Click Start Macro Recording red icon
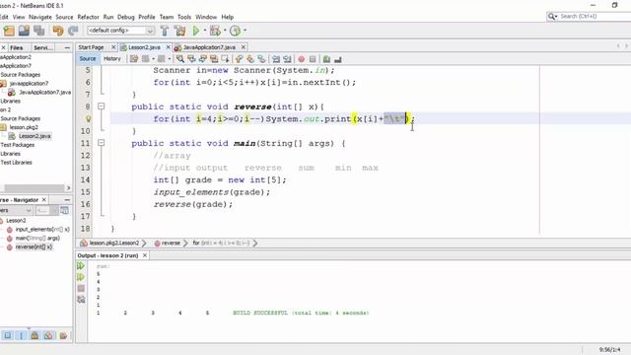 [x=301, y=59]
